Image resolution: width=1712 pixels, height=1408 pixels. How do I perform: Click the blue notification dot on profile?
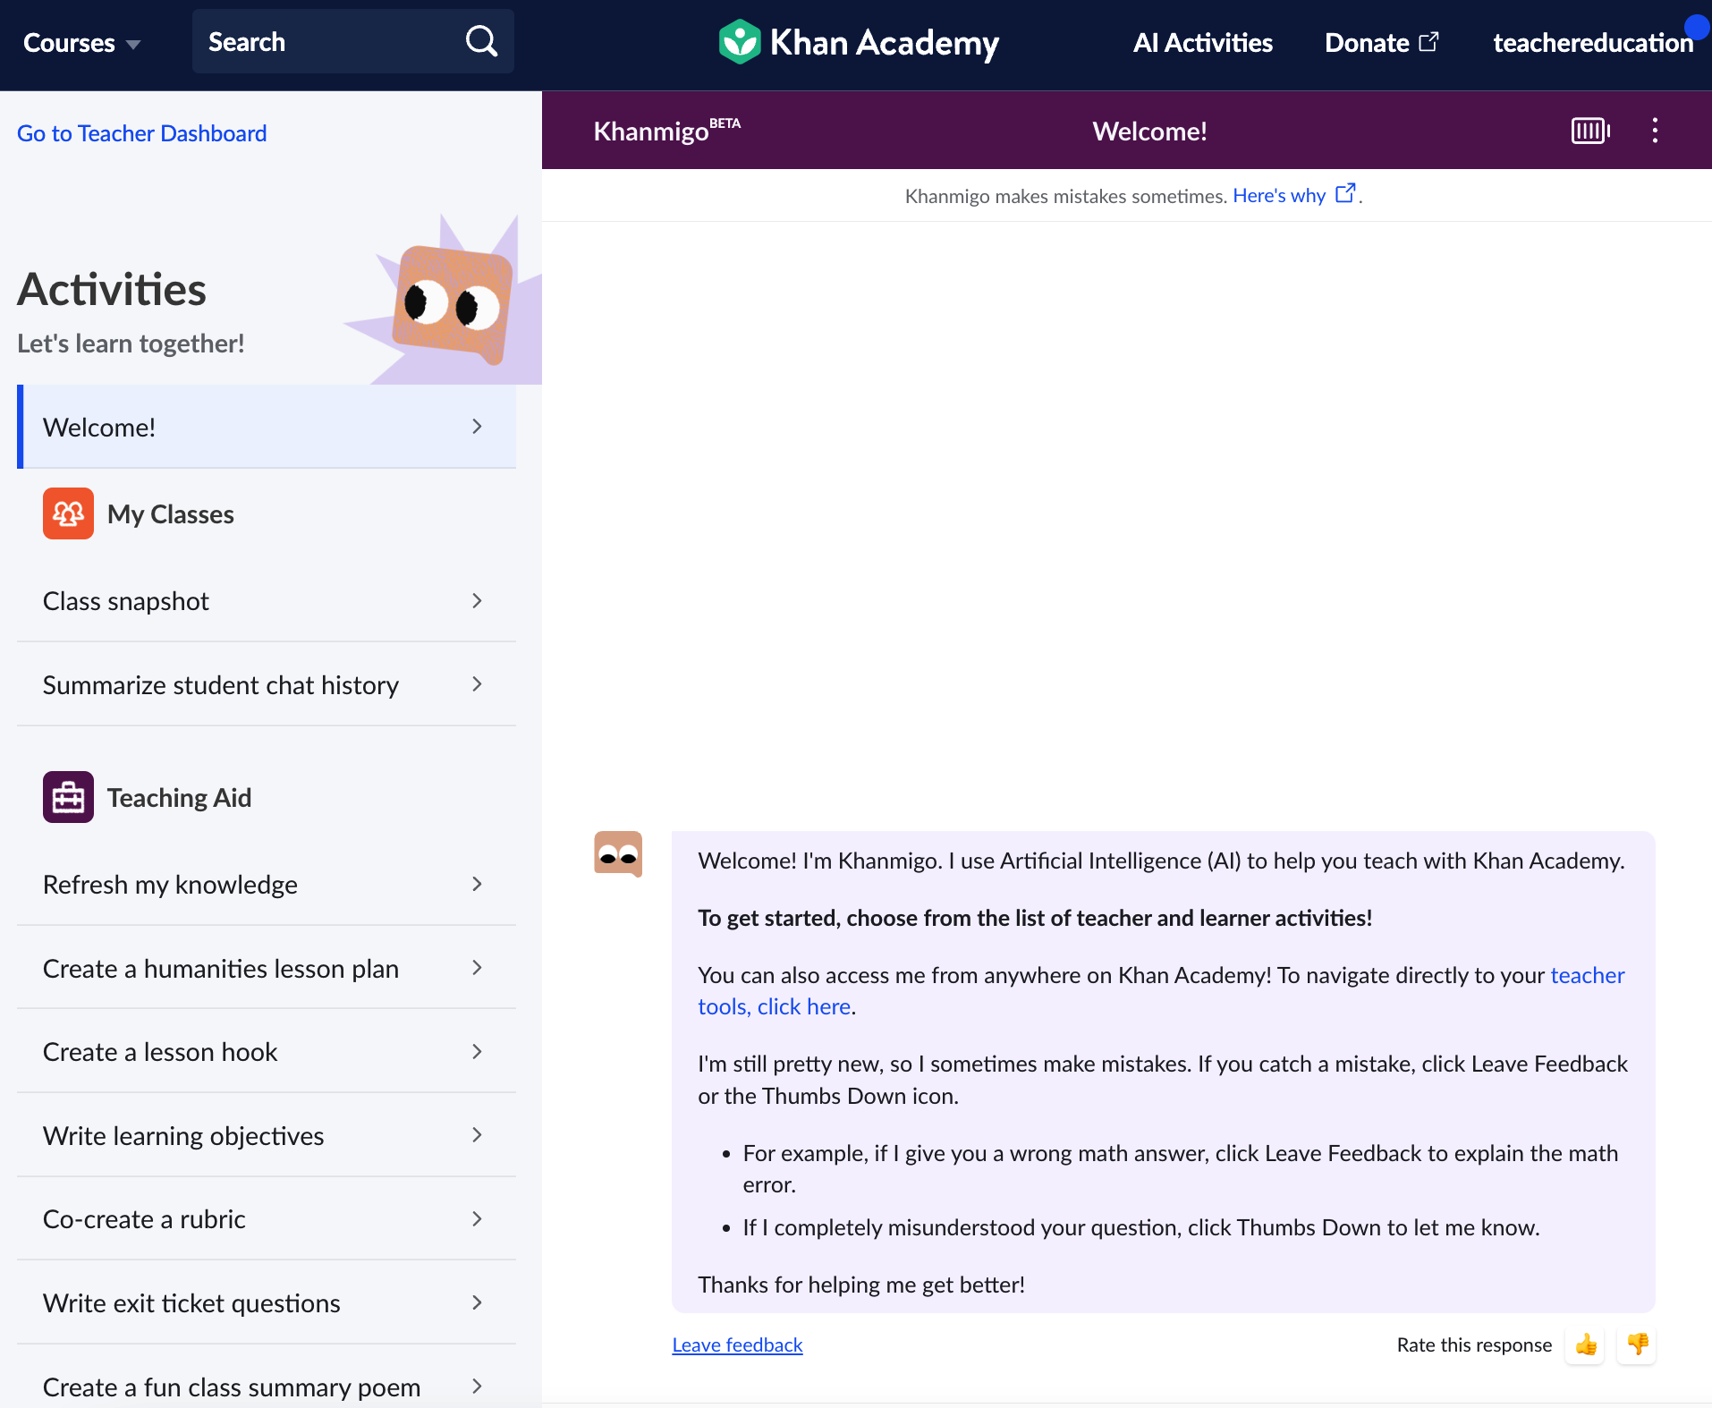(1695, 27)
